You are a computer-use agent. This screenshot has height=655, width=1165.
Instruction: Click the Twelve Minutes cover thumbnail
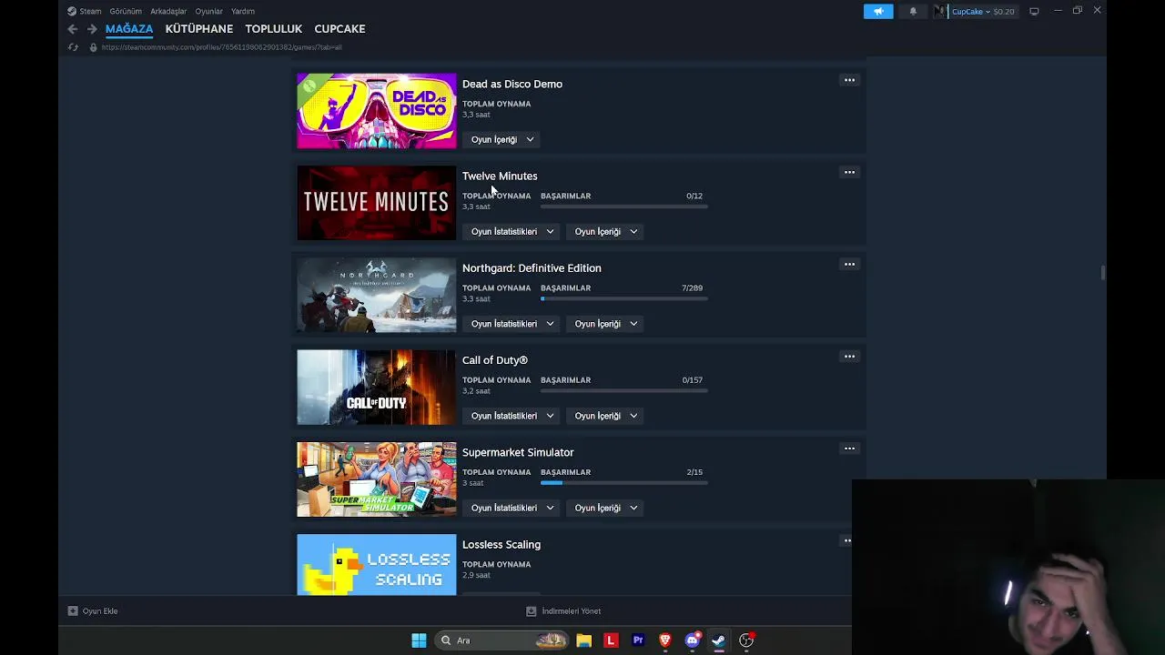point(377,203)
